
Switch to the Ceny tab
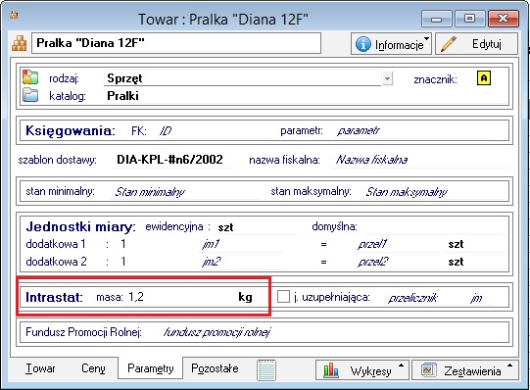tap(93, 368)
